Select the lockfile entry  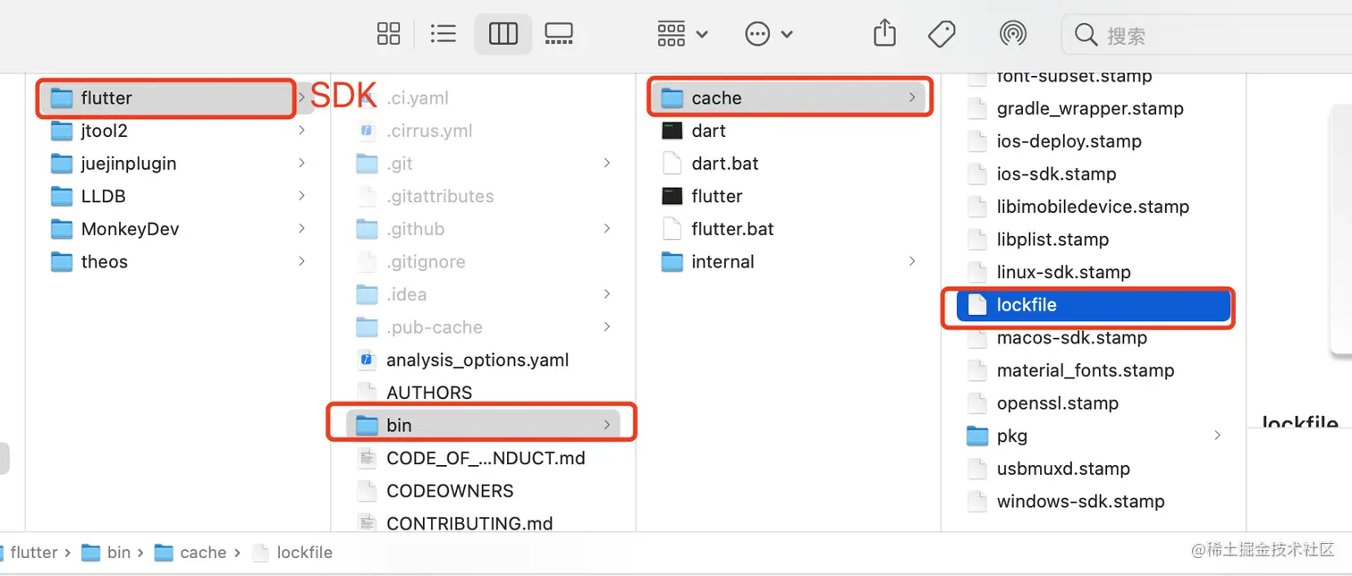point(1094,305)
